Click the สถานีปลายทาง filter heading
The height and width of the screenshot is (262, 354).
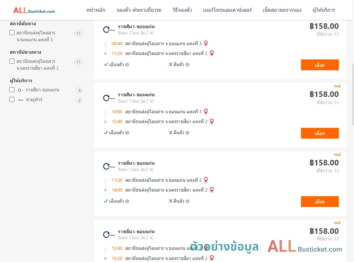coord(26,52)
